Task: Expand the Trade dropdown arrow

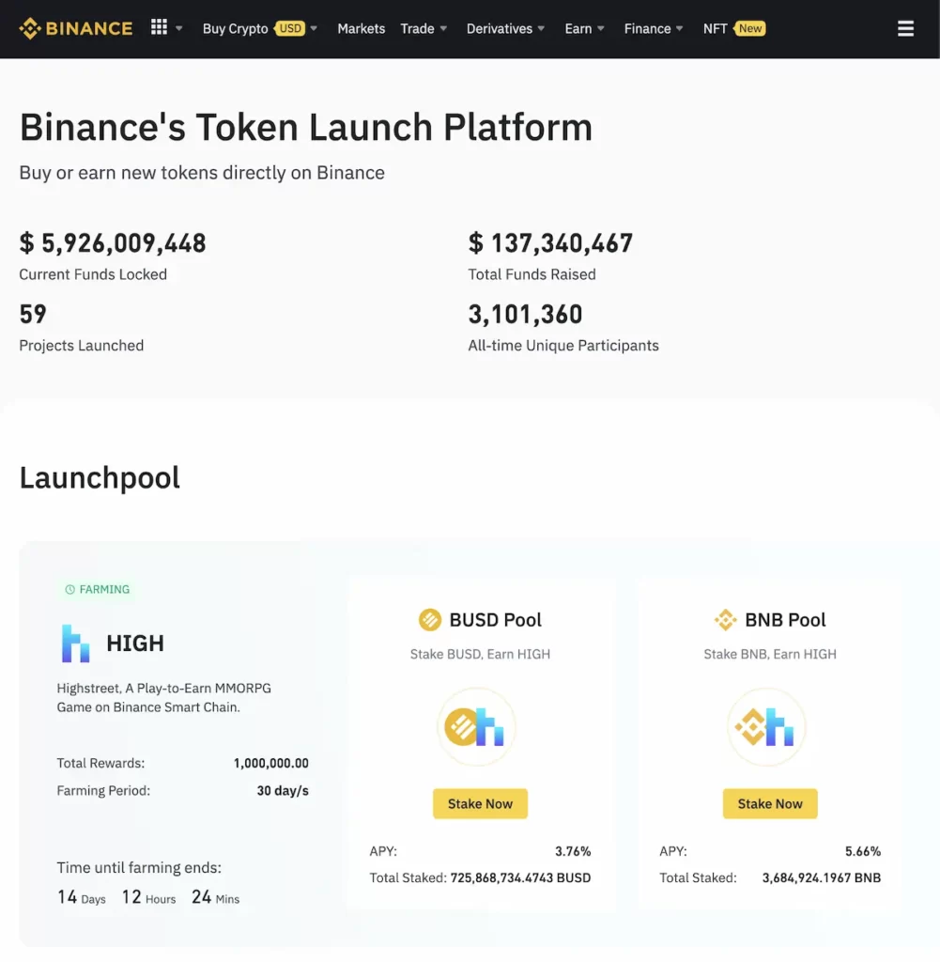Action: 443,28
